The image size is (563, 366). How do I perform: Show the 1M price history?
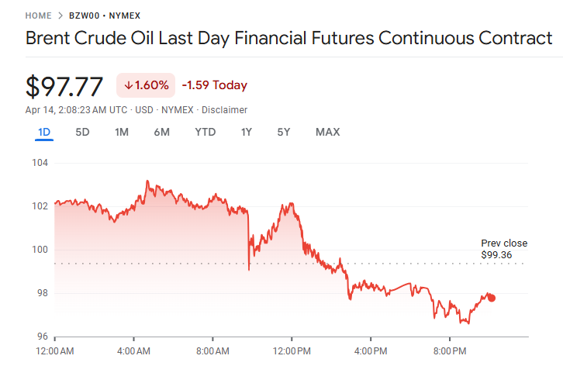click(121, 132)
